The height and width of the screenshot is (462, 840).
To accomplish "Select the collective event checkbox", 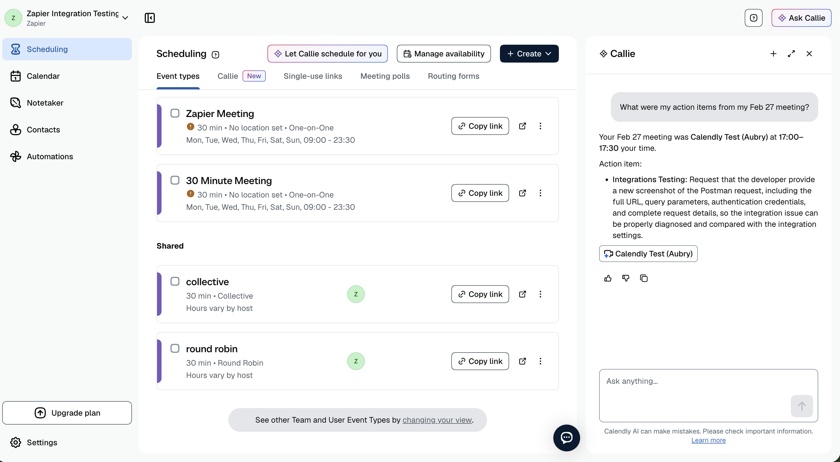I will [x=175, y=281].
